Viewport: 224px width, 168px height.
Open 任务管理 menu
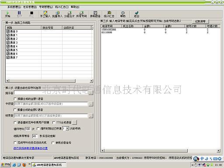30,7
